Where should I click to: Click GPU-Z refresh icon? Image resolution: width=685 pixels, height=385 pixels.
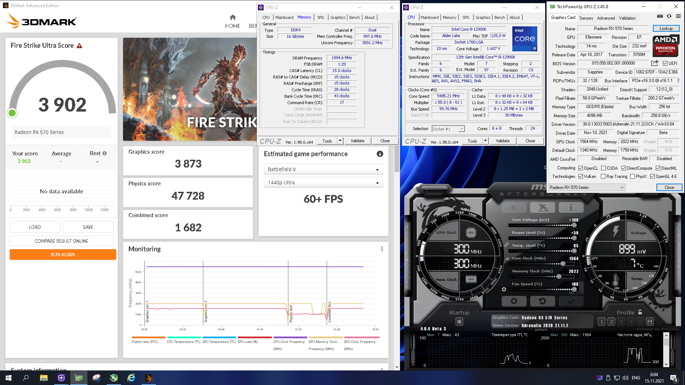[x=669, y=16]
